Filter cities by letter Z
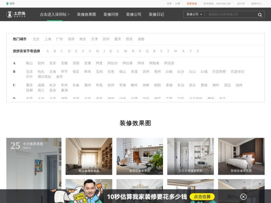The width and height of the screenshot is (271, 203). click(x=197, y=51)
